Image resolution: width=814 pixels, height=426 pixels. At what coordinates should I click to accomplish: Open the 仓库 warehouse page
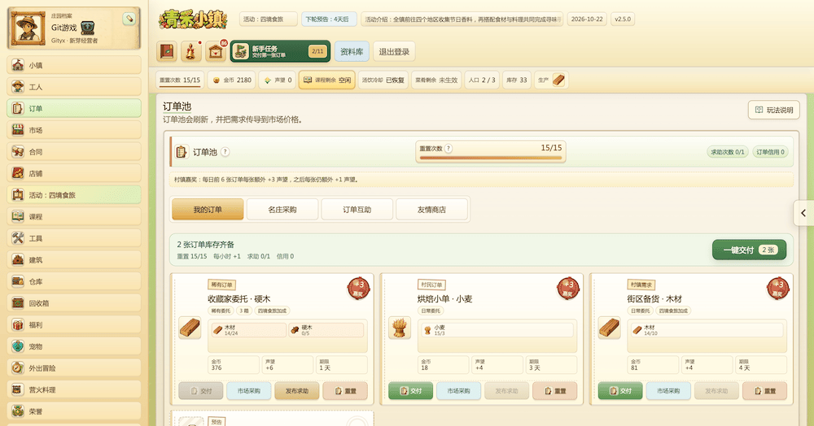click(x=74, y=281)
